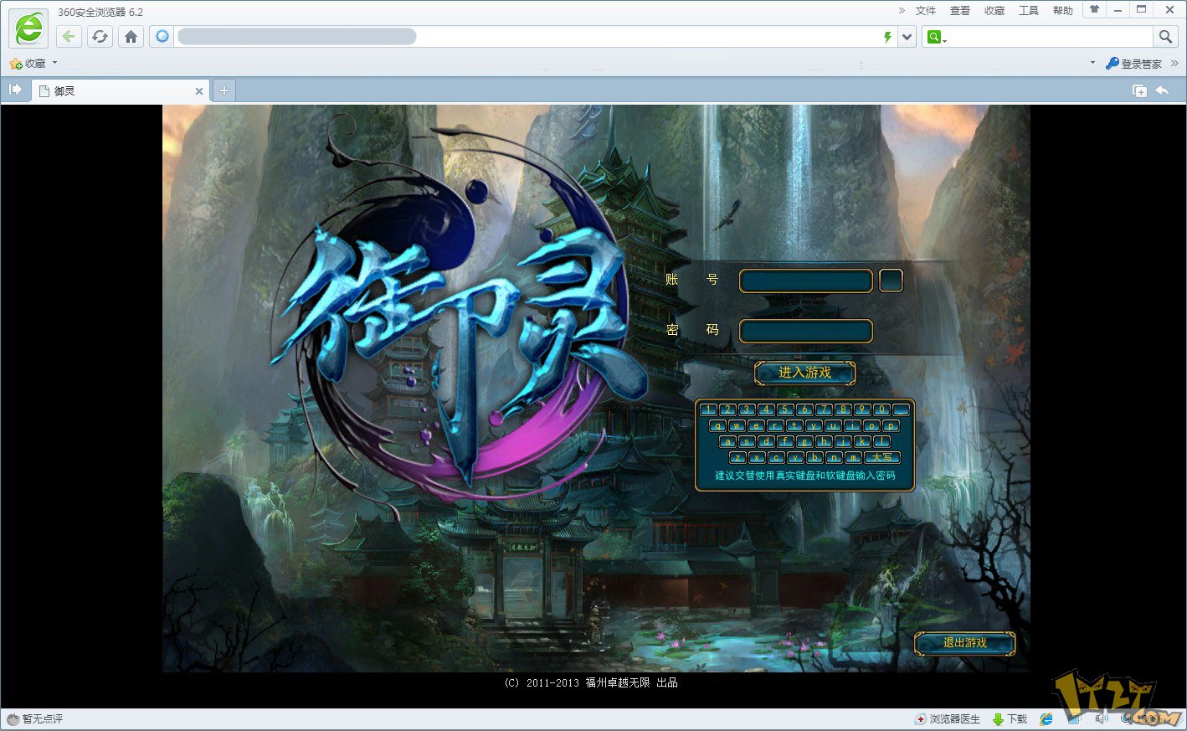Click the 暂无点评 status bar item

[35, 719]
